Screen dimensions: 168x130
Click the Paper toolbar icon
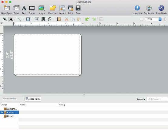pyautogui.click(x=16, y=10)
